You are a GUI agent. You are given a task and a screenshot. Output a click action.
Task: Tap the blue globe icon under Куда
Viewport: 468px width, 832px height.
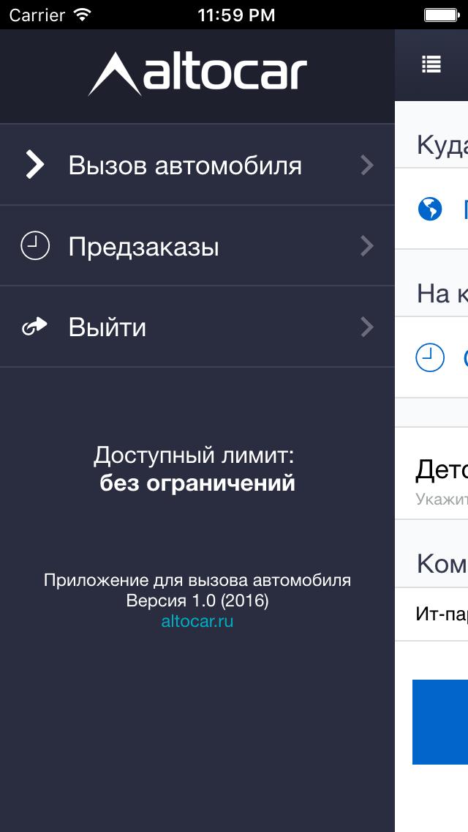point(430,209)
